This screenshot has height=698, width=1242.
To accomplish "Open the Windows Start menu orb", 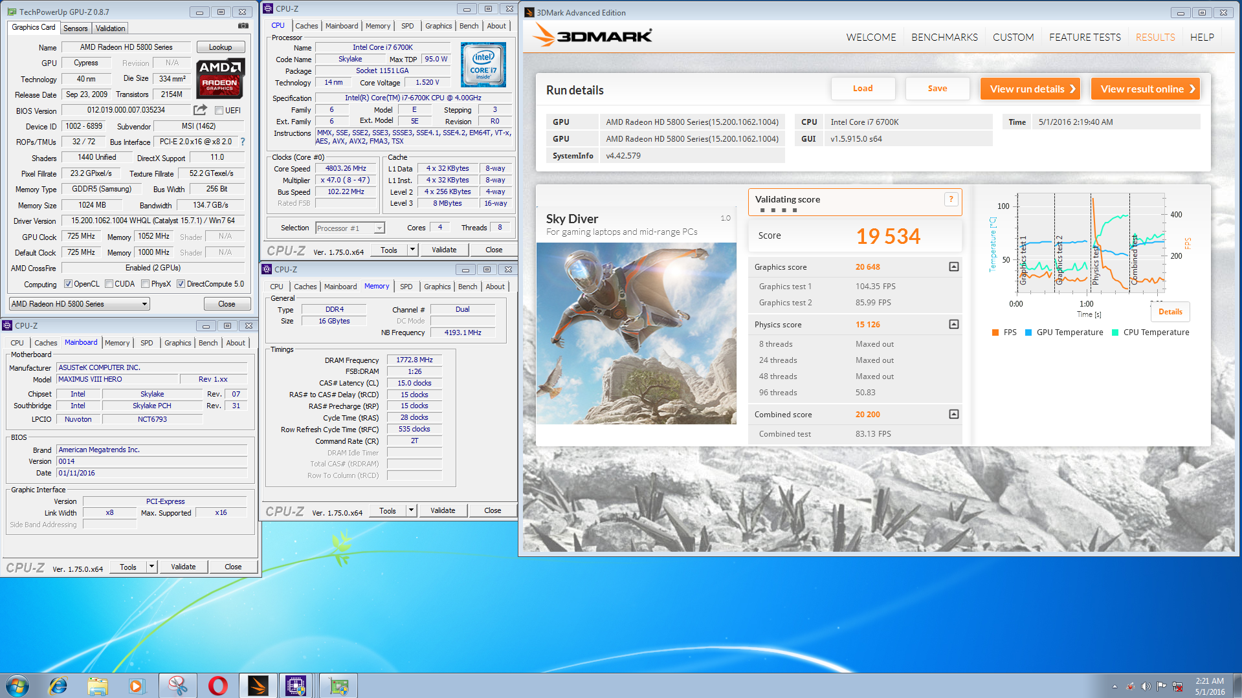I will point(17,686).
